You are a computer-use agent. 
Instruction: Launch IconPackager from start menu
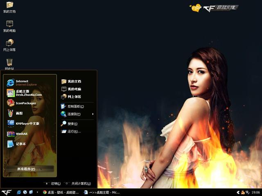(21, 103)
